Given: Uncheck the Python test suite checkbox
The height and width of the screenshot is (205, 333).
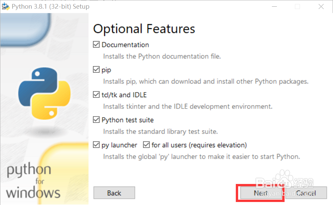Looking at the screenshot, I should [96, 120].
